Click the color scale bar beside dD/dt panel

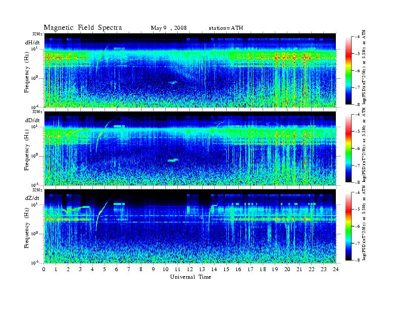[x=348, y=148]
